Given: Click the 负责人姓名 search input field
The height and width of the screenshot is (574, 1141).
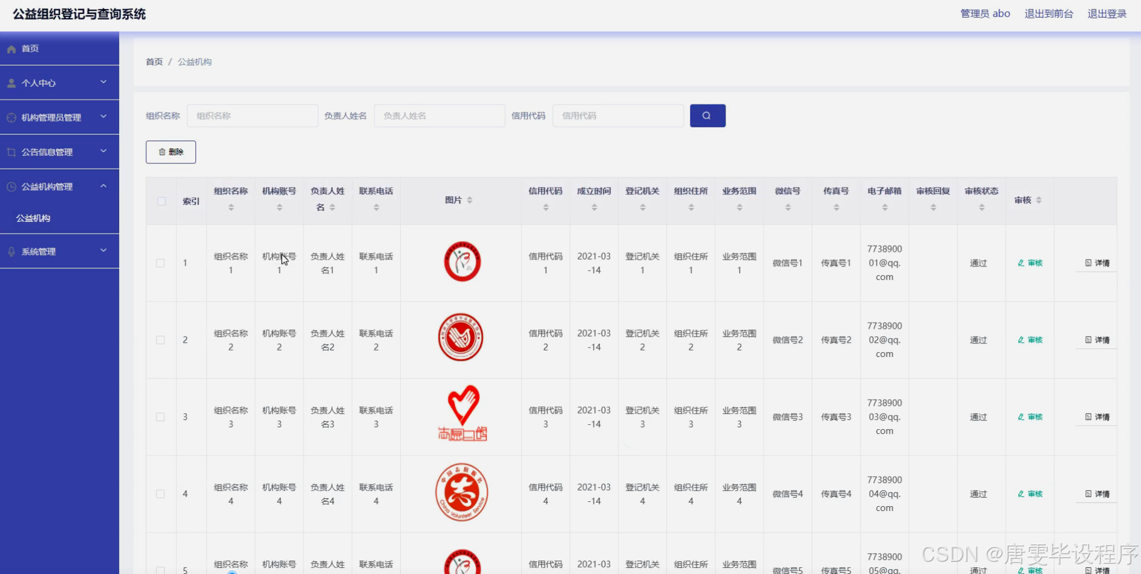Looking at the screenshot, I should [439, 116].
